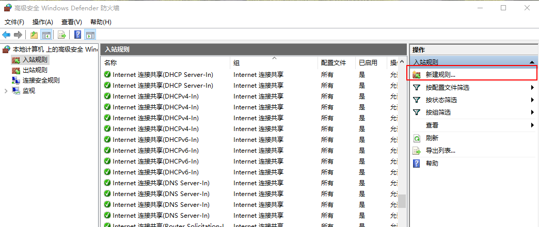The width and height of the screenshot is (539, 227).
Task: Click the Up one level folder icon
Action: click(34, 35)
